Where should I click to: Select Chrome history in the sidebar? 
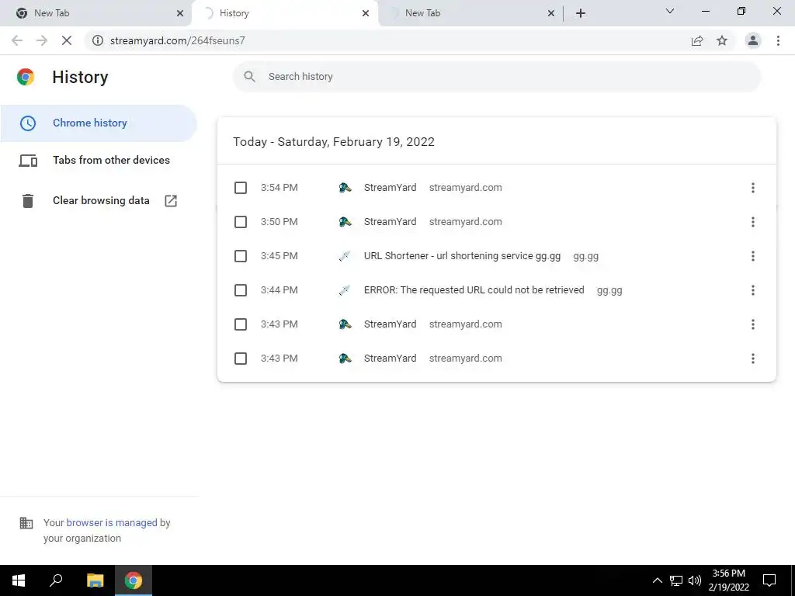tap(99, 123)
